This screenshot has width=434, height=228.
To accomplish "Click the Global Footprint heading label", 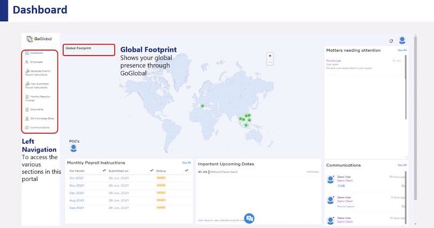I will [x=78, y=48].
